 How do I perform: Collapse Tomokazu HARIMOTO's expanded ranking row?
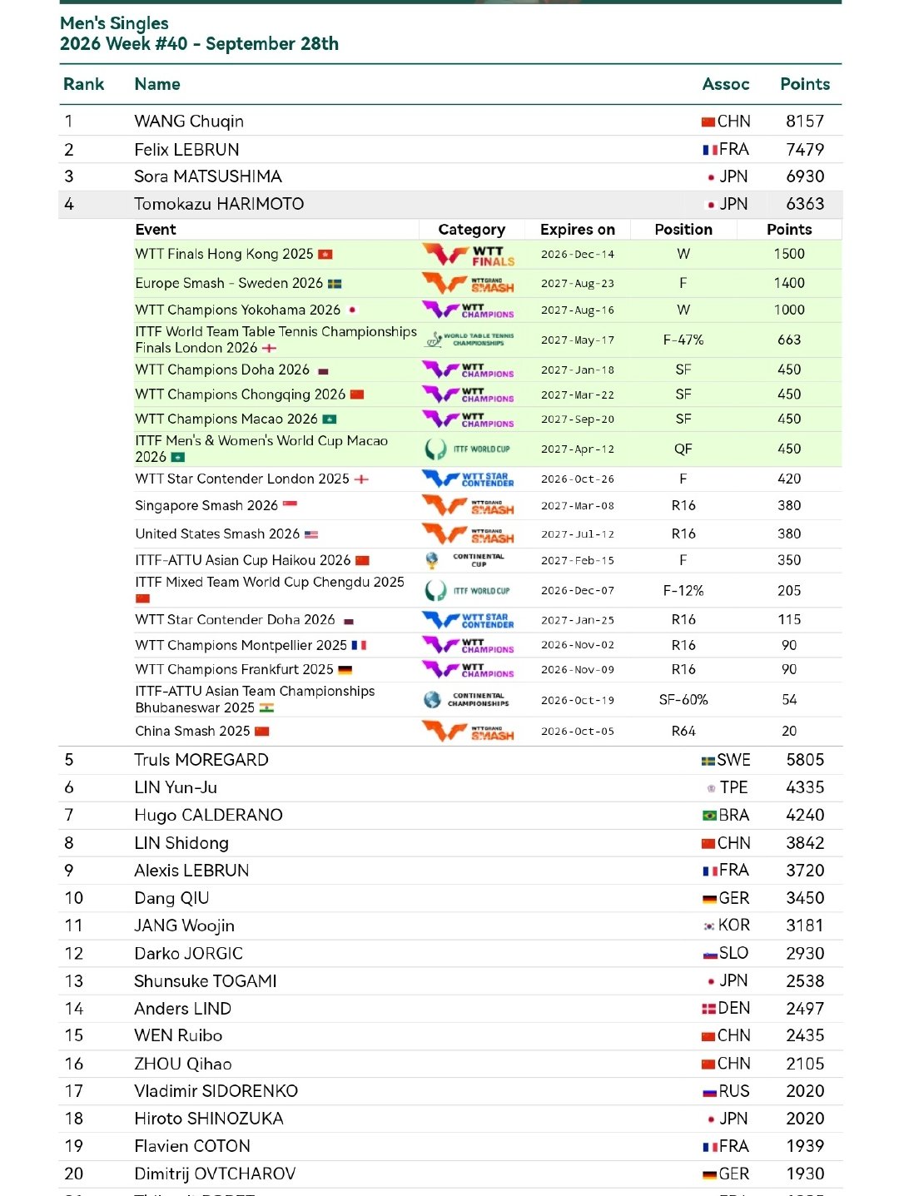tap(450, 204)
